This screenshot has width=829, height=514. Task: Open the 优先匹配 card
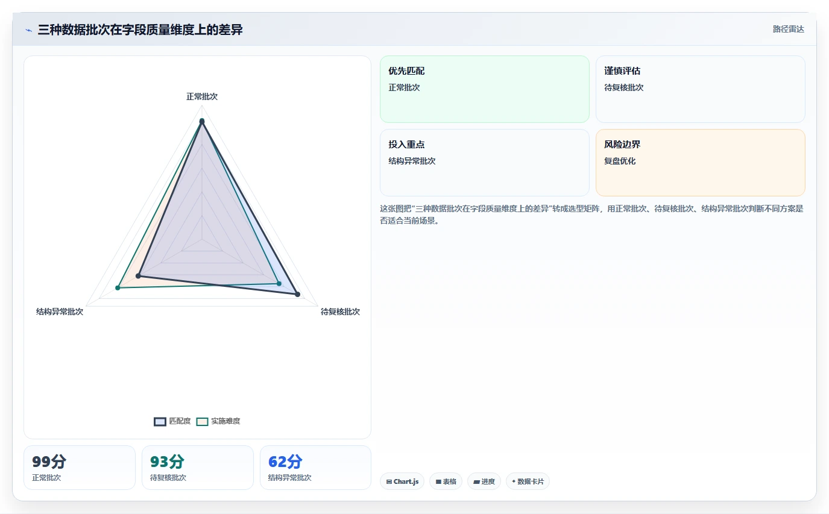(x=484, y=89)
